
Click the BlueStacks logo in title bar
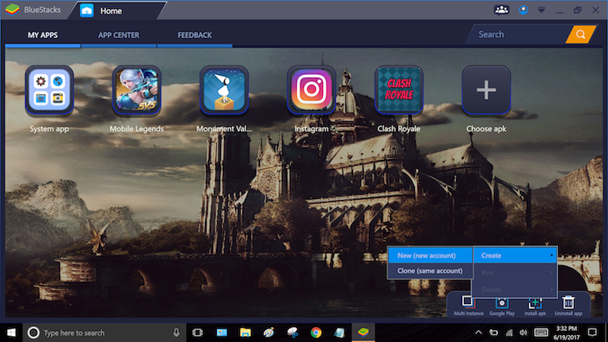coord(13,9)
